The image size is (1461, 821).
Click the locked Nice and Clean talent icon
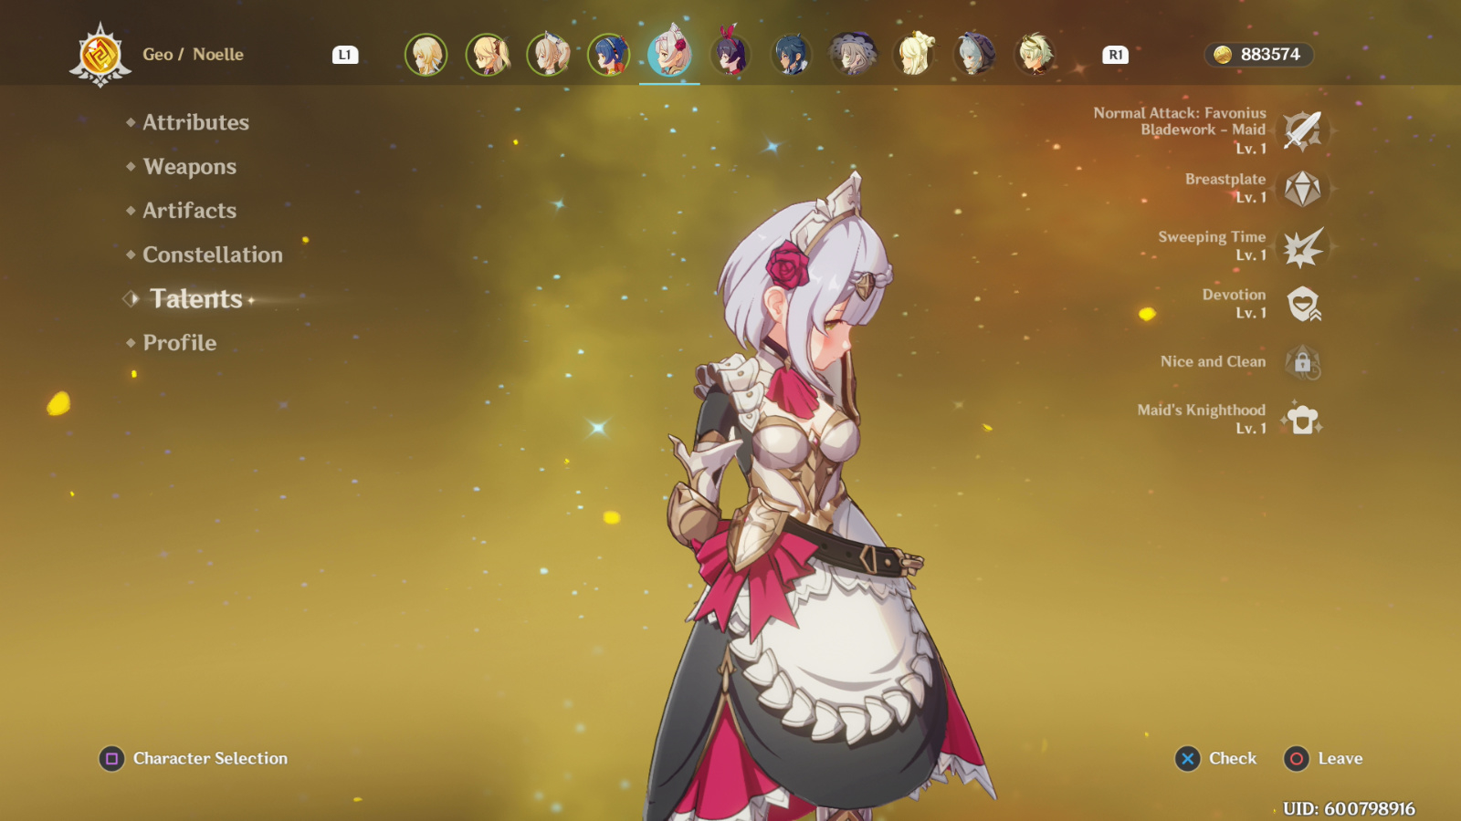[1300, 361]
